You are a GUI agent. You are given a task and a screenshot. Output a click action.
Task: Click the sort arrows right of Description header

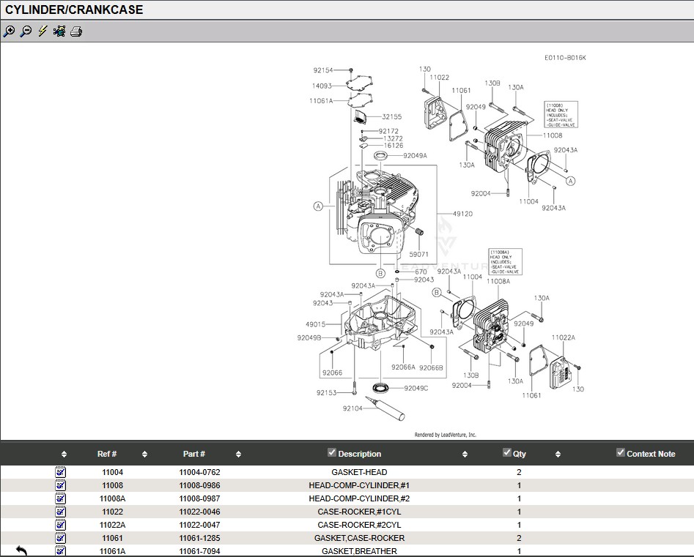tap(465, 455)
